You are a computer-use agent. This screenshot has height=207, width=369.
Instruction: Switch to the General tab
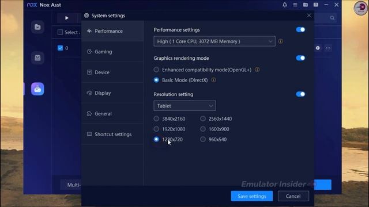click(x=112, y=114)
